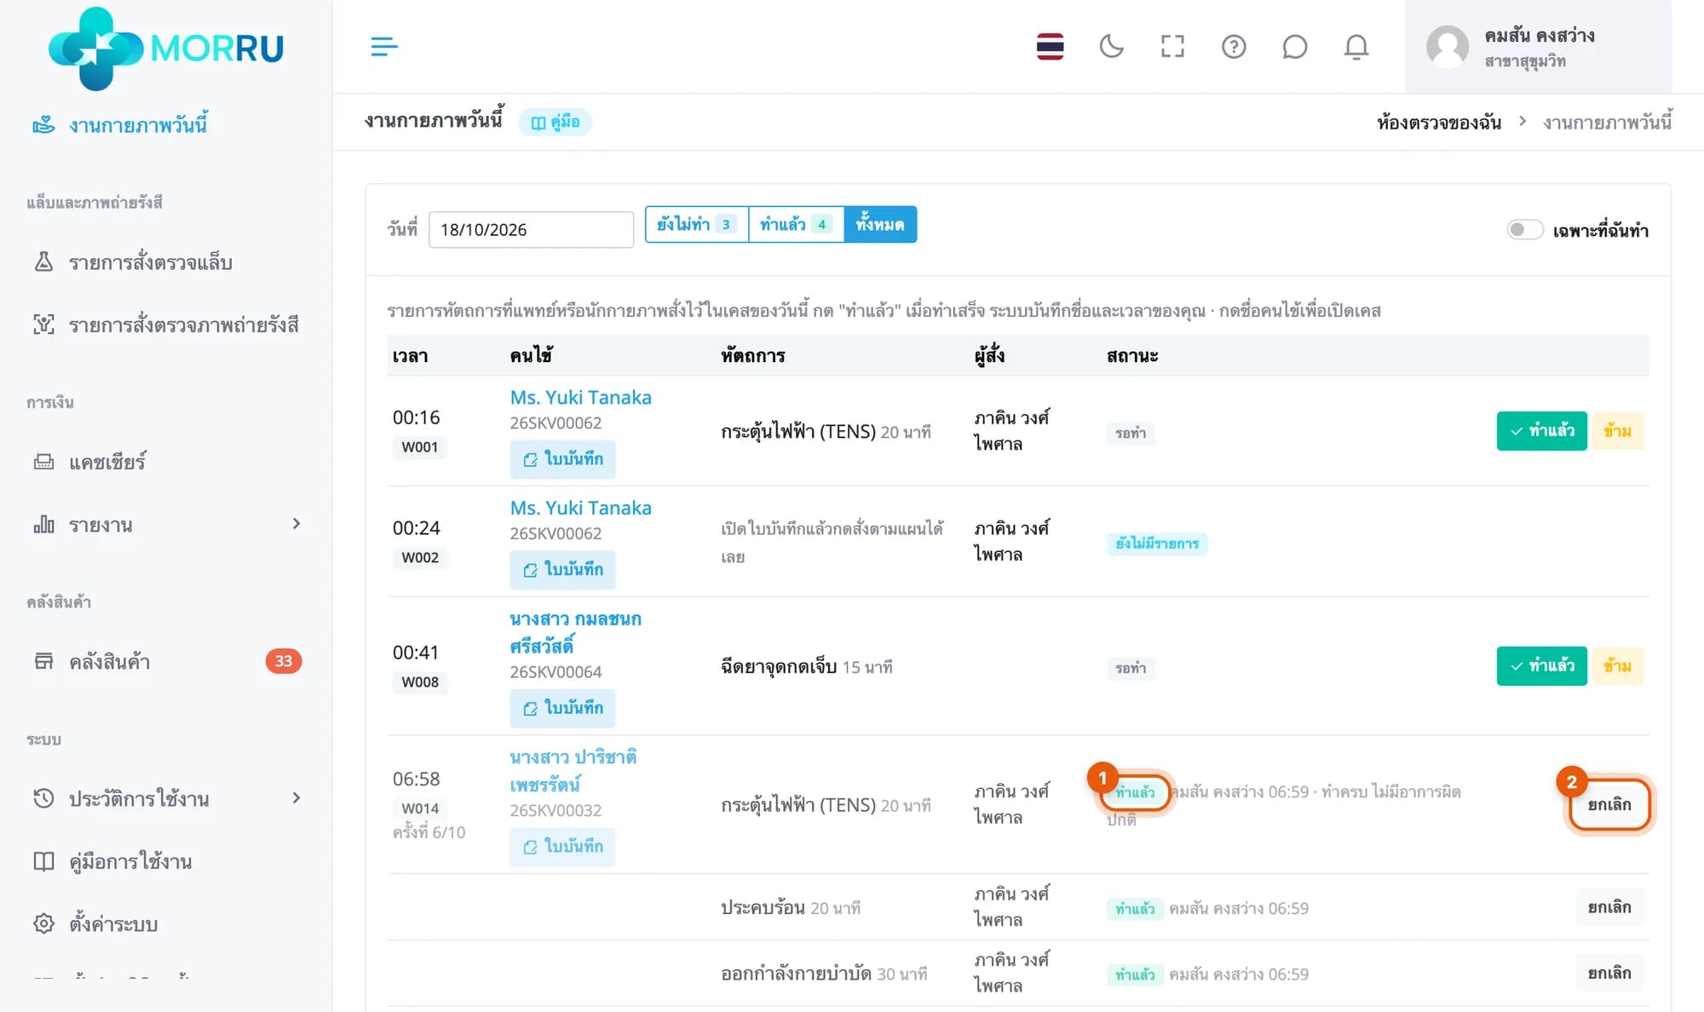Open notifications bell icon
Viewport: 1704px width, 1012px height.
click(1356, 47)
